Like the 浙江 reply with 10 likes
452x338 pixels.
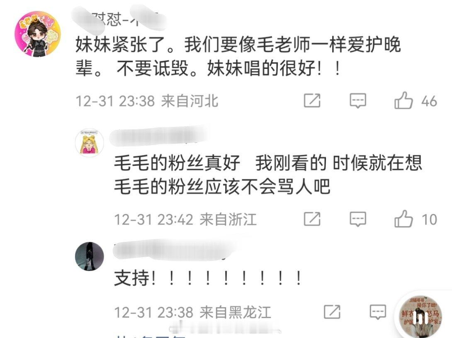(x=403, y=219)
